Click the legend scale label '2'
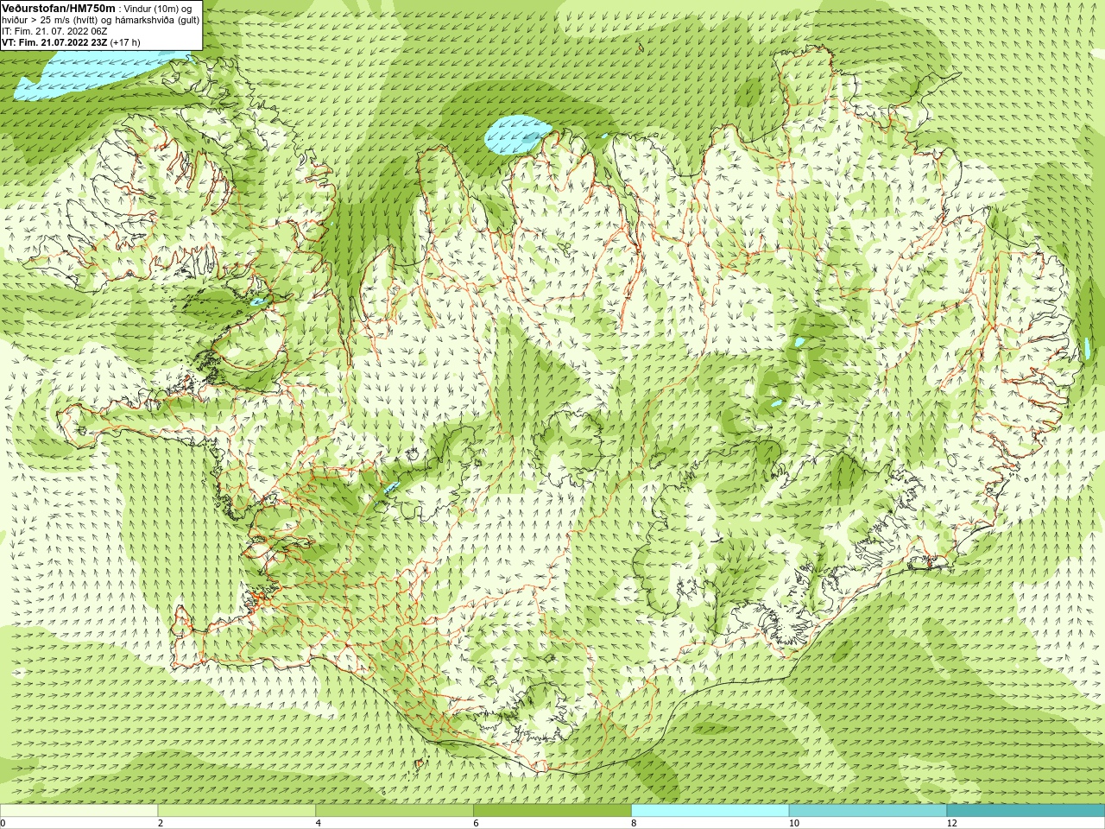This screenshot has width=1105, height=829. pos(161,823)
